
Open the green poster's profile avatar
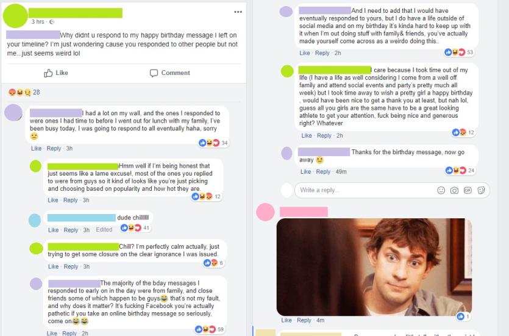tap(15, 16)
